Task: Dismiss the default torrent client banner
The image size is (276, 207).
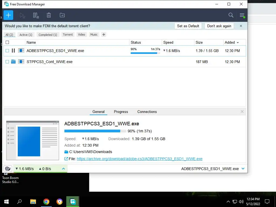Action: (241, 26)
